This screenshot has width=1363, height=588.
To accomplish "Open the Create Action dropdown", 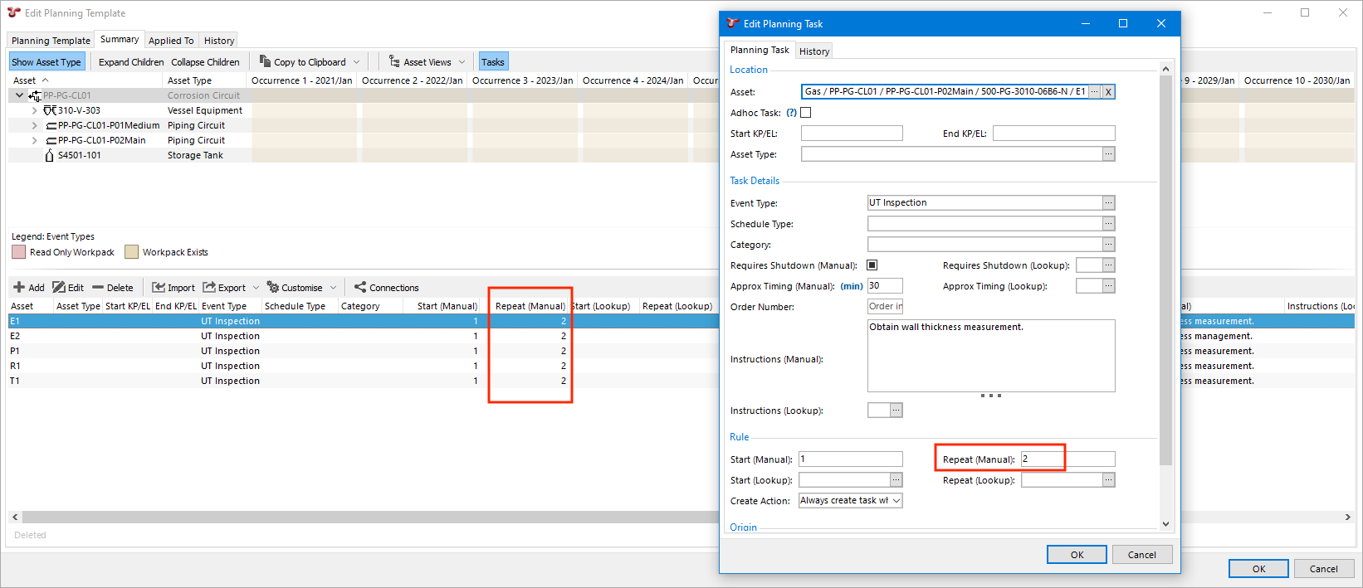I will 896,501.
